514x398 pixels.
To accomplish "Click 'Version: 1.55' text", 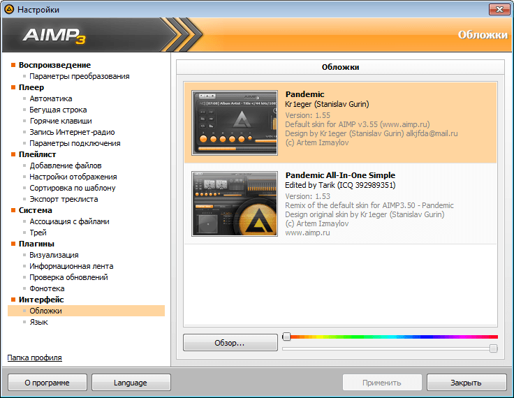I will 307,115.
